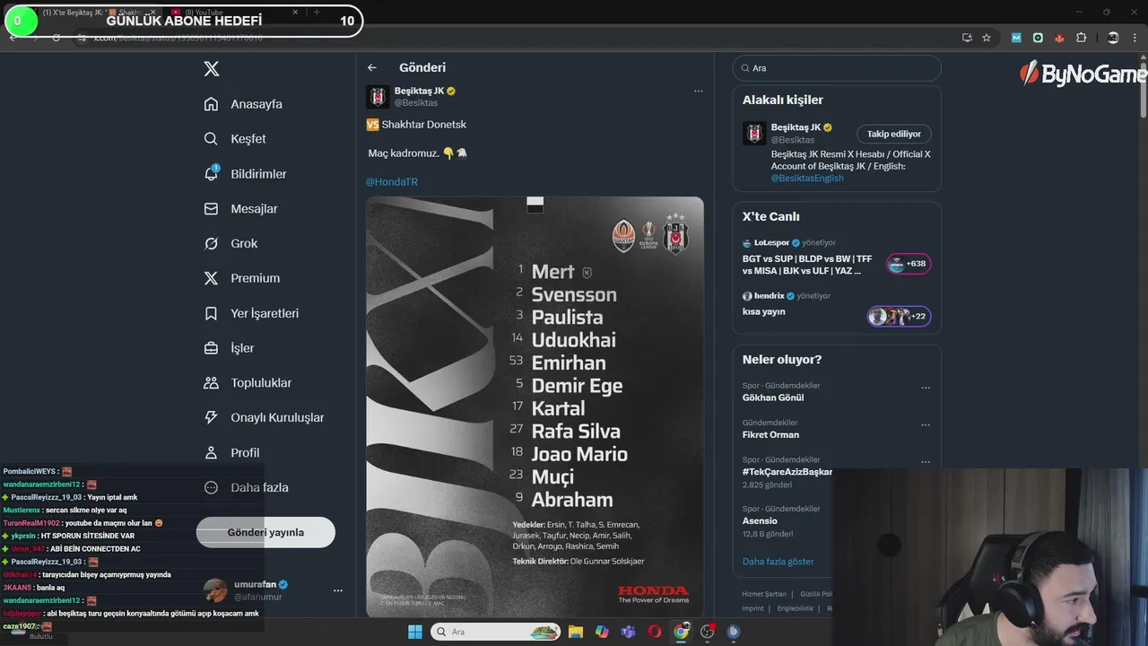This screenshot has height=646, width=1148.
Task: Click Daha fazla göster link
Action: (x=778, y=562)
